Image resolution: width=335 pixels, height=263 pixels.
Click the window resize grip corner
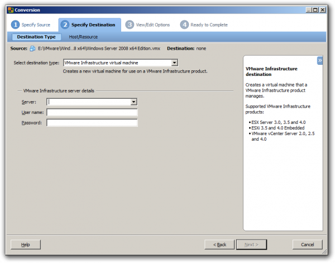pyautogui.click(x=325, y=251)
